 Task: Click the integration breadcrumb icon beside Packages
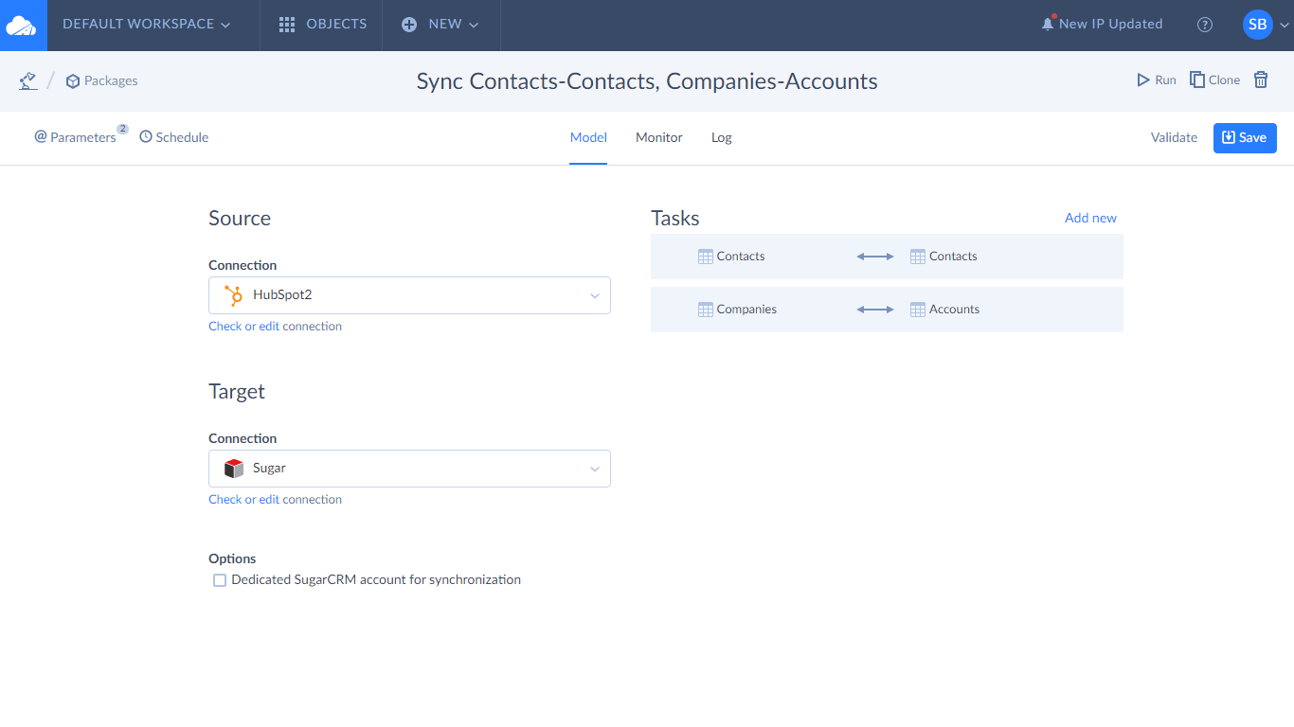pos(28,80)
